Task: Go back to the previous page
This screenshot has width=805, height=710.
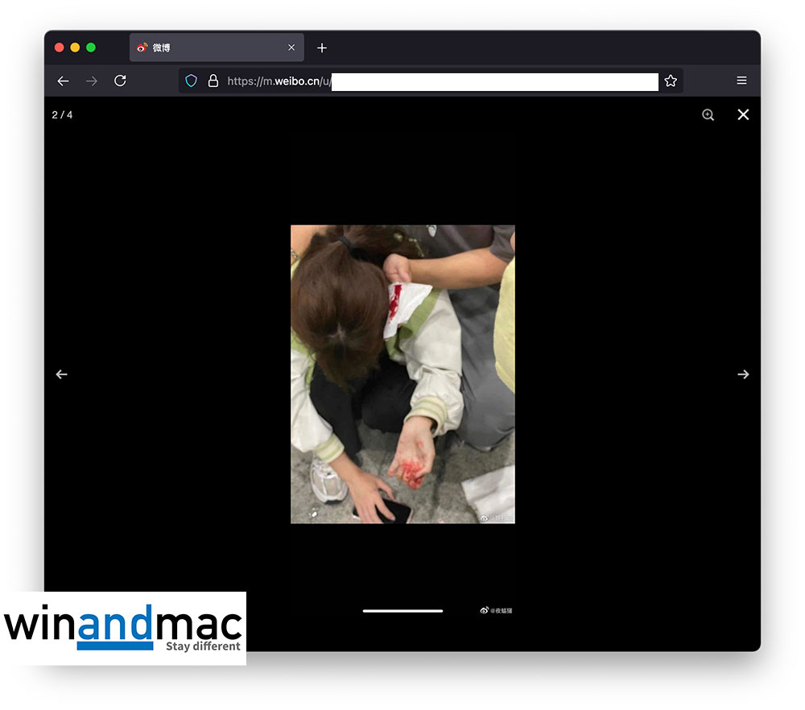Action: point(63,80)
